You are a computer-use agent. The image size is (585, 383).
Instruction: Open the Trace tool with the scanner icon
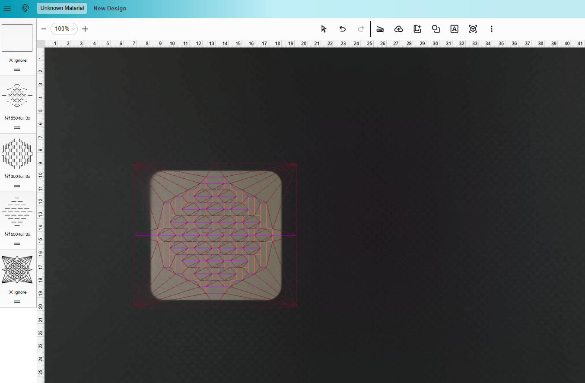380,29
